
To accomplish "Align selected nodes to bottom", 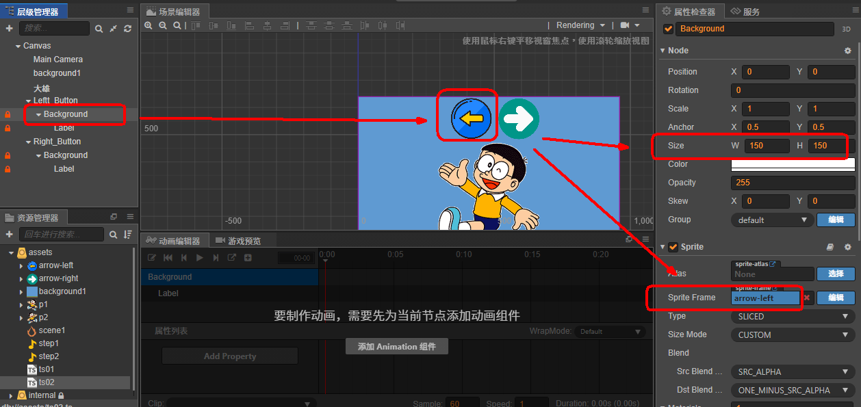I will click(231, 25).
